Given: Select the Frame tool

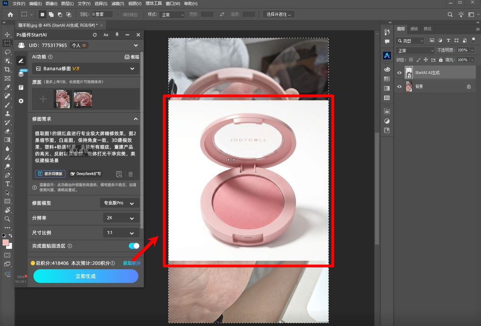Looking at the screenshot, I should pyautogui.click(x=8, y=78).
